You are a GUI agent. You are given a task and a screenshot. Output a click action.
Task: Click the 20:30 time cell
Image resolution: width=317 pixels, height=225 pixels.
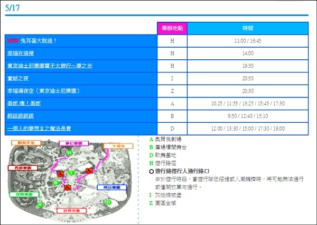[x=248, y=91]
